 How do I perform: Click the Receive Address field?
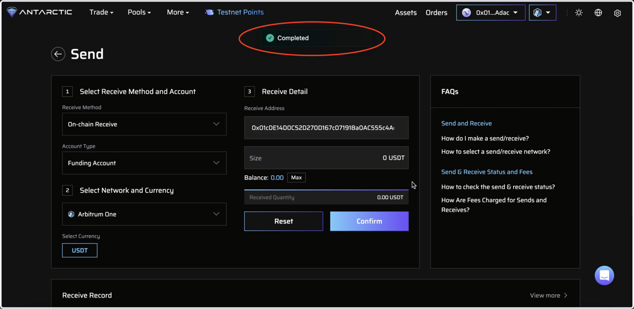tap(327, 128)
